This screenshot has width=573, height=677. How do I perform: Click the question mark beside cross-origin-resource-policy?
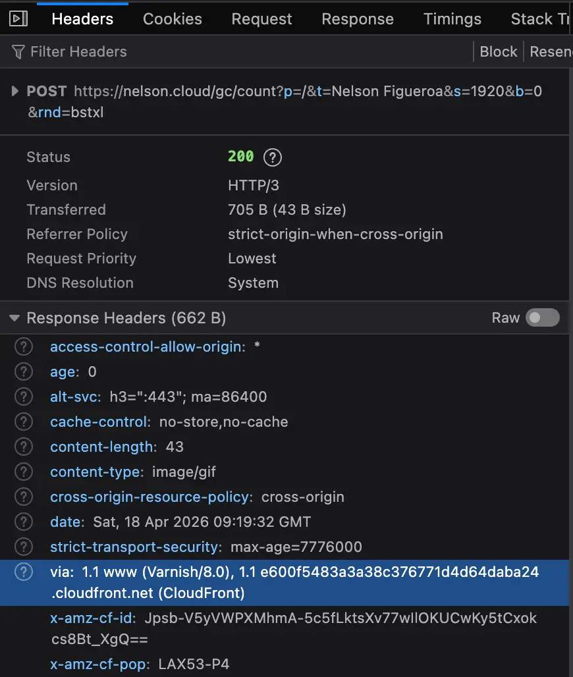tap(23, 497)
